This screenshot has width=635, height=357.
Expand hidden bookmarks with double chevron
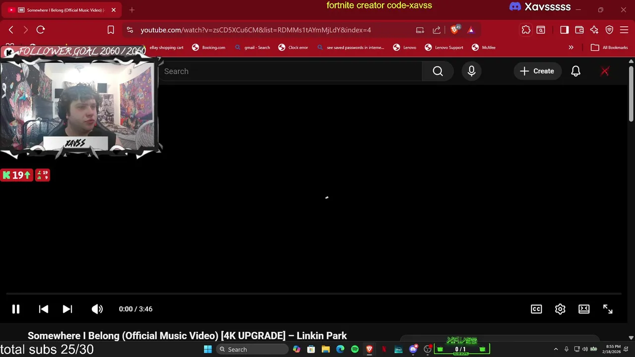point(571,48)
